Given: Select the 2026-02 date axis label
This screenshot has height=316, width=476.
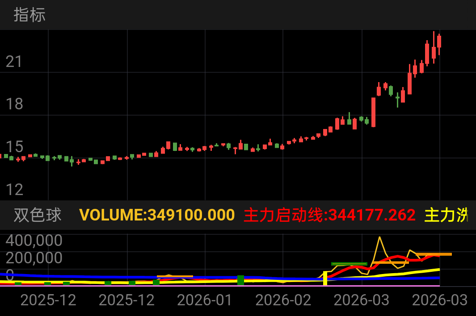Looking at the screenshot, I should 283,300.
